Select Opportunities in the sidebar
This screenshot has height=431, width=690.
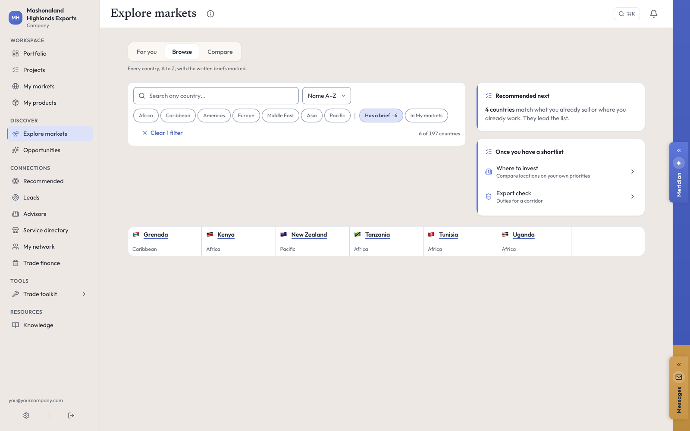point(50,150)
